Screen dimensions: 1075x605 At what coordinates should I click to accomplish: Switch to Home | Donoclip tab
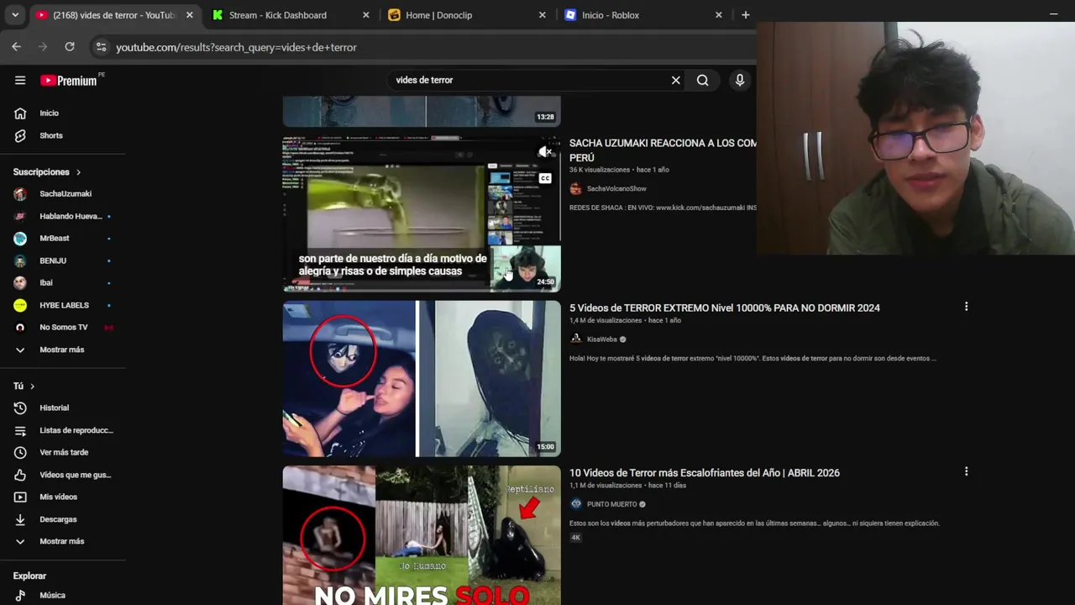click(x=466, y=15)
